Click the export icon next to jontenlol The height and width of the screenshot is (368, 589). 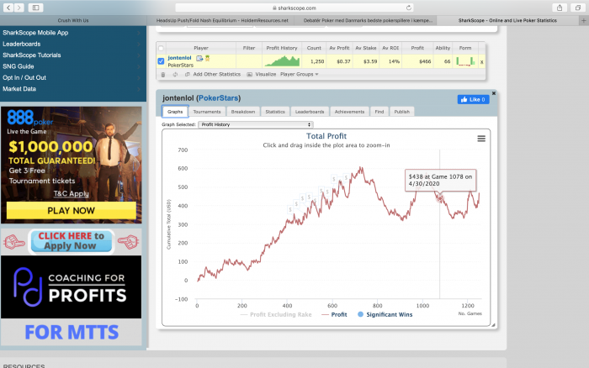point(199,58)
